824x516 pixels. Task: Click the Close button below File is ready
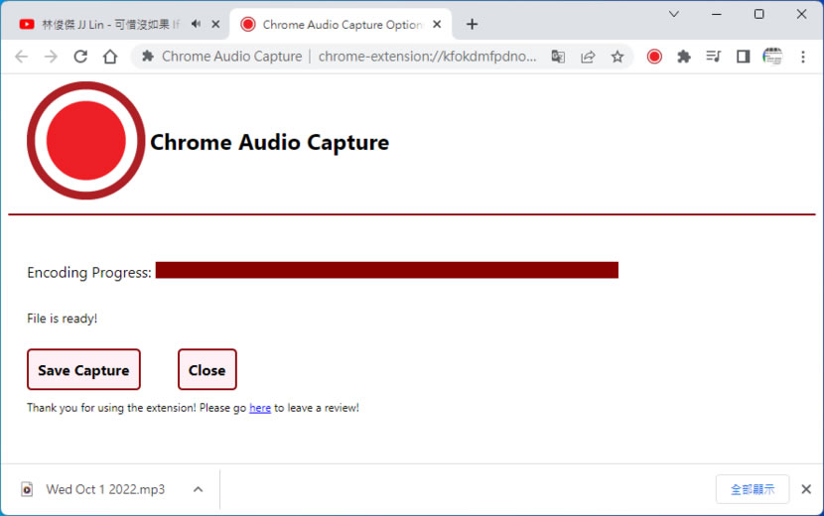[x=207, y=369]
